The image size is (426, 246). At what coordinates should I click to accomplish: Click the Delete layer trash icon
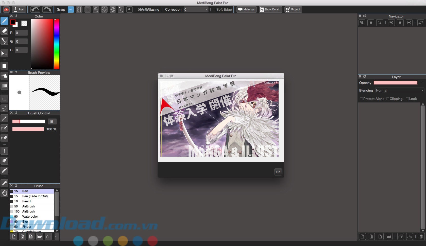tap(419, 237)
